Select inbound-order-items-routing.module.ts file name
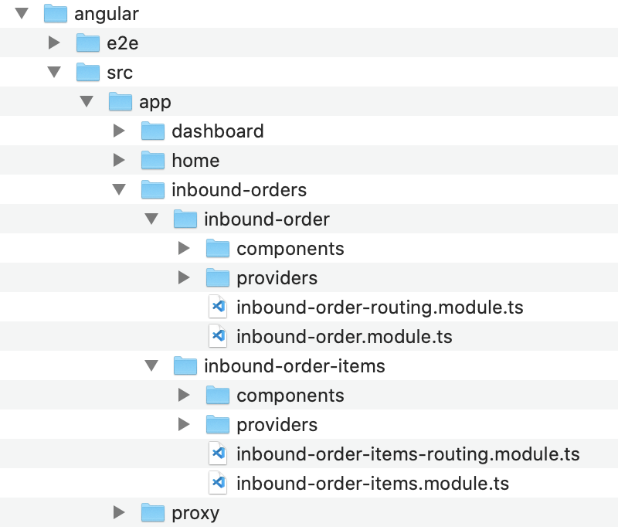This screenshot has height=530, width=618. tap(407, 454)
